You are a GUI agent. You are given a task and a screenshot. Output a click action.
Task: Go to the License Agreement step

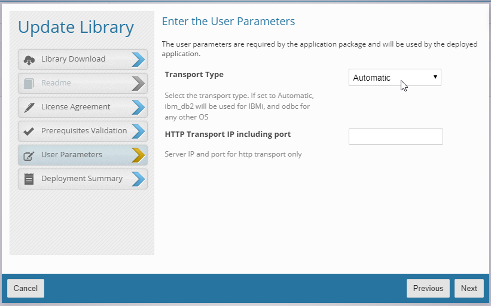76,107
